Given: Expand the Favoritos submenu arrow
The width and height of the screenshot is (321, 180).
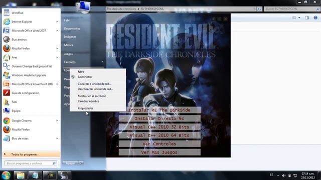Looking at the screenshot, I should (102, 62).
